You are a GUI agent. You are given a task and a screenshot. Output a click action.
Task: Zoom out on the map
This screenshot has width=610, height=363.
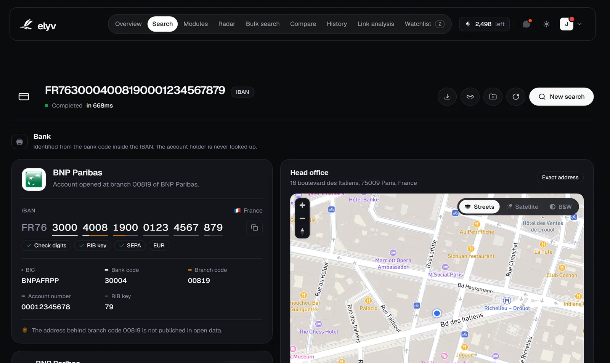click(x=302, y=219)
